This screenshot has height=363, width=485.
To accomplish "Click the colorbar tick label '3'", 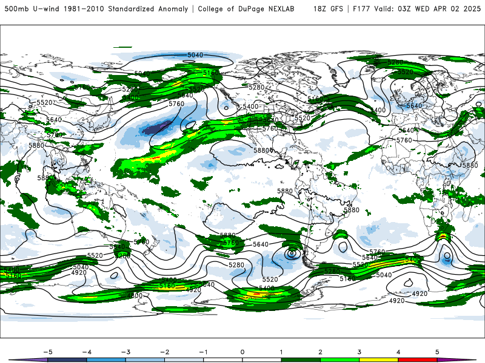I will click(x=359, y=352).
